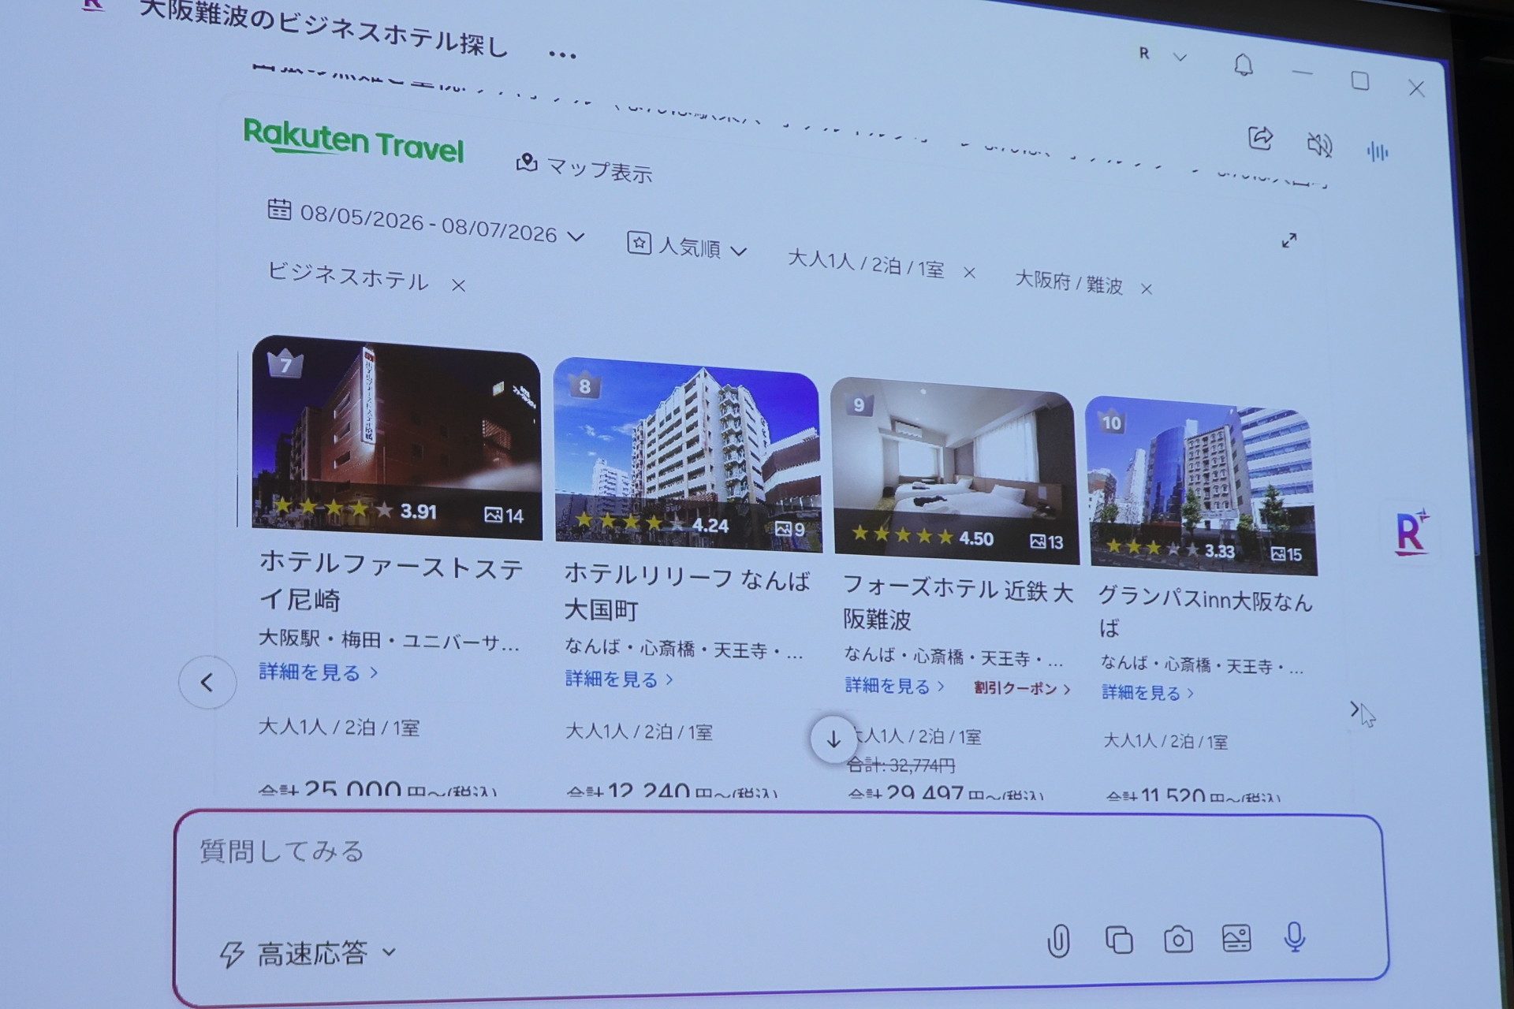
Task: Click 大阪駅・梅田・ユニバーサ… area text
Action: 389,639
